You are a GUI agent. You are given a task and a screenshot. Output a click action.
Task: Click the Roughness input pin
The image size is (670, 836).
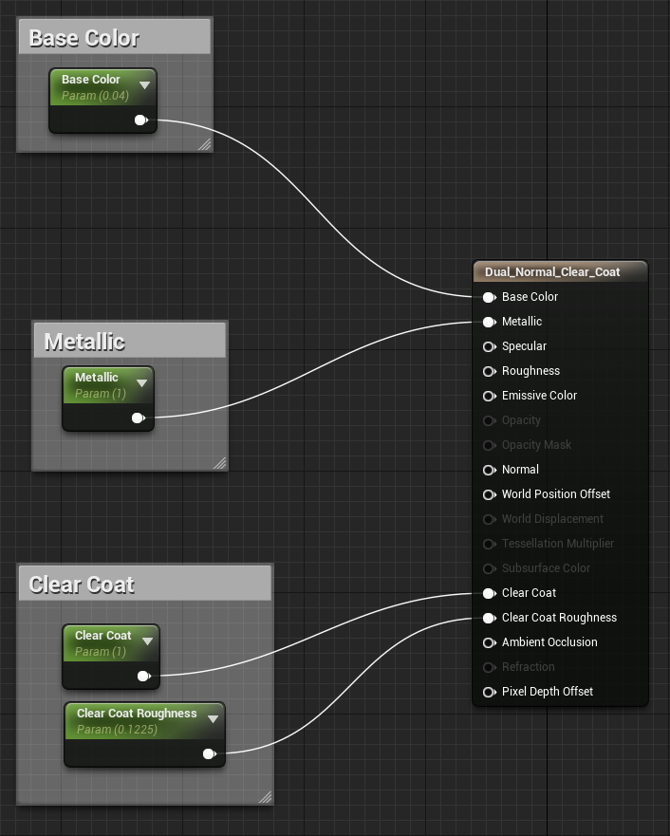pyautogui.click(x=490, y=371)
